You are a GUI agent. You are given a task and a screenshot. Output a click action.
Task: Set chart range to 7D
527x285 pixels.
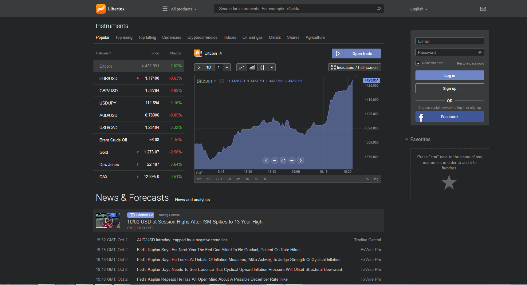[x=256, y=179]
